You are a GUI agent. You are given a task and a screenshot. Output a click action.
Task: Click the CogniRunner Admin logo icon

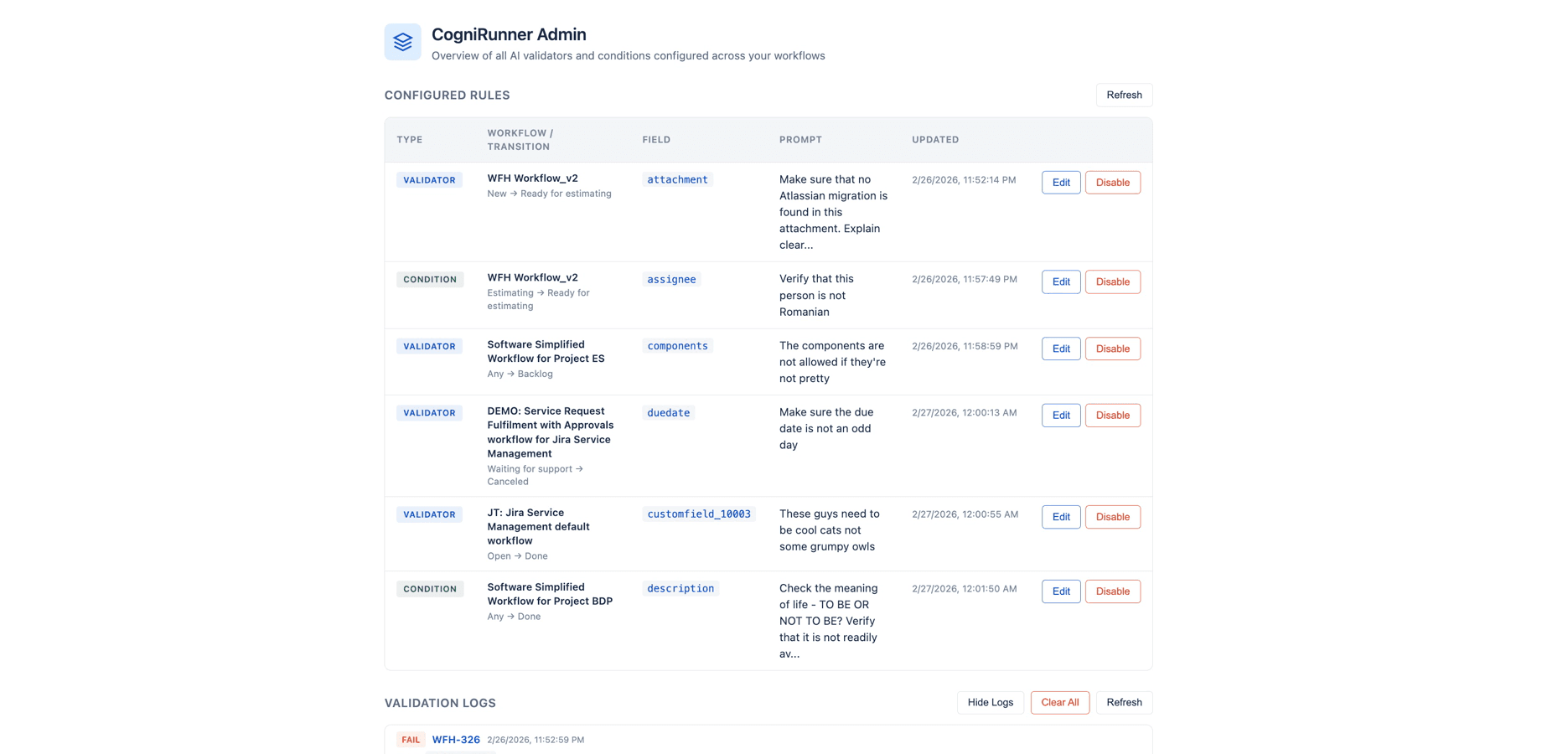pos(402,41)
